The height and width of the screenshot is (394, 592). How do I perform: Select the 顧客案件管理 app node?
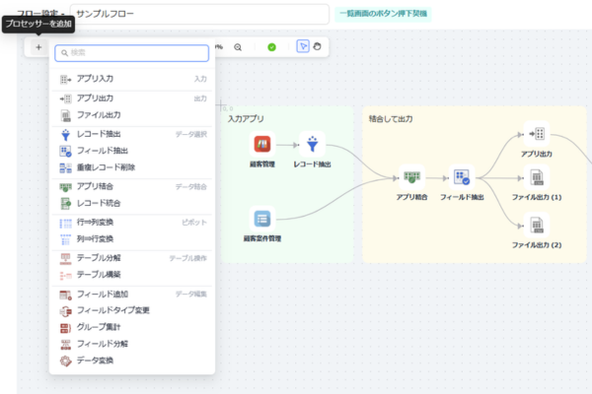(262, 219)
